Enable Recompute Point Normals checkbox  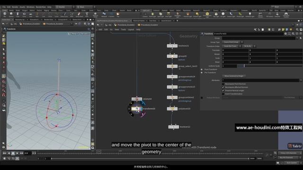coord(223,84)
